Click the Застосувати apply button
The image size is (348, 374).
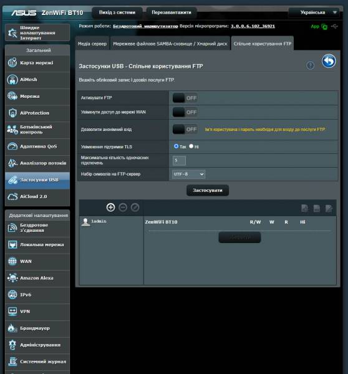coord(208,190)
